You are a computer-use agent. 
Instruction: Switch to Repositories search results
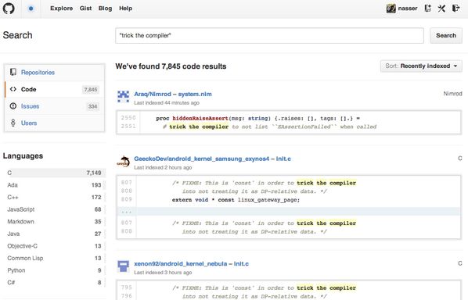54,73
